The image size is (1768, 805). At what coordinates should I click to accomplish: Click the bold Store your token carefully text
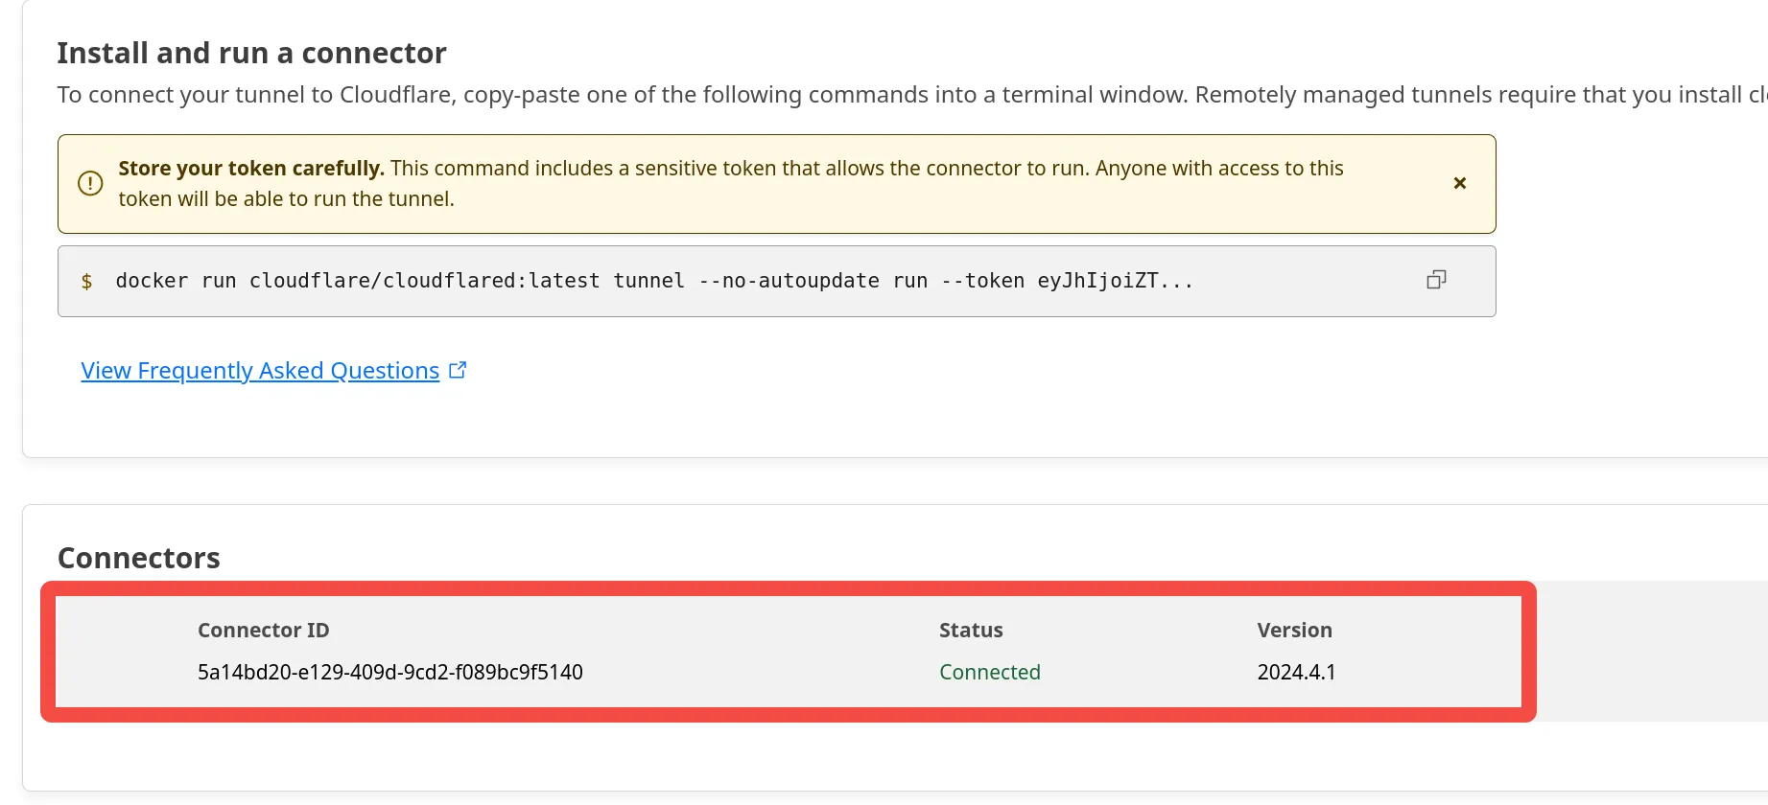[x=251, y=169]
